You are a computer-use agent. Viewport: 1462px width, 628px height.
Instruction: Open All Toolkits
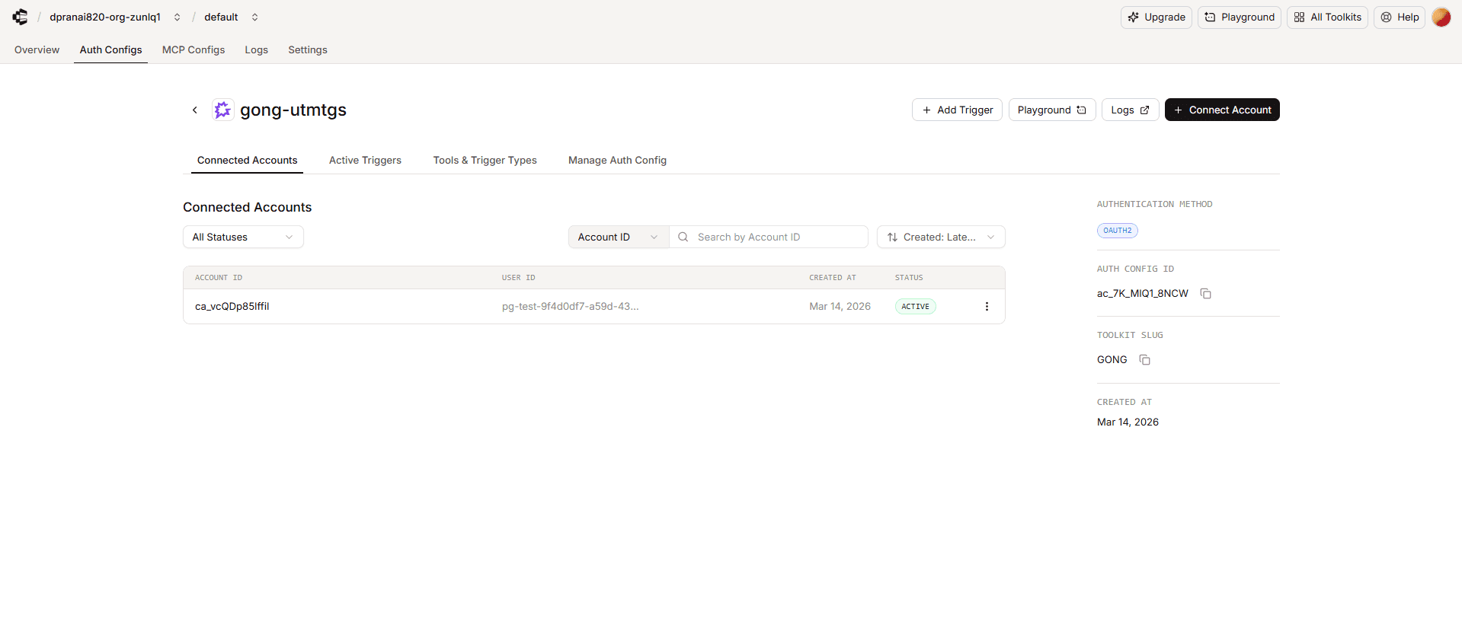tap(1327, 18)
